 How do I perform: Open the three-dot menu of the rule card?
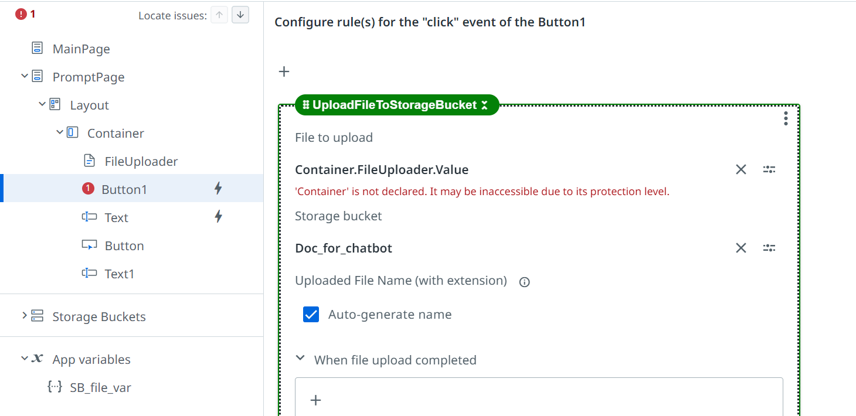click(786, 119)
